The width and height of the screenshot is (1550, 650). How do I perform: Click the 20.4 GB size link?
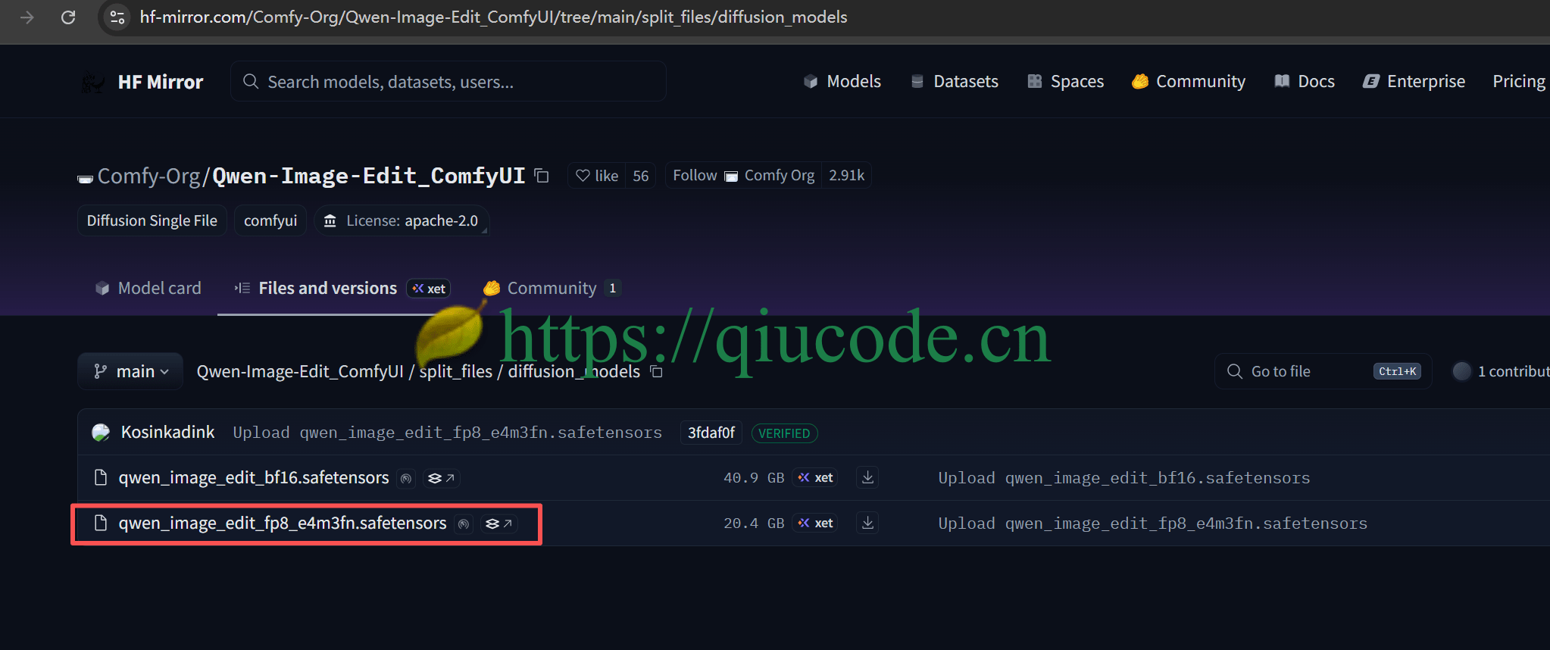754,523
